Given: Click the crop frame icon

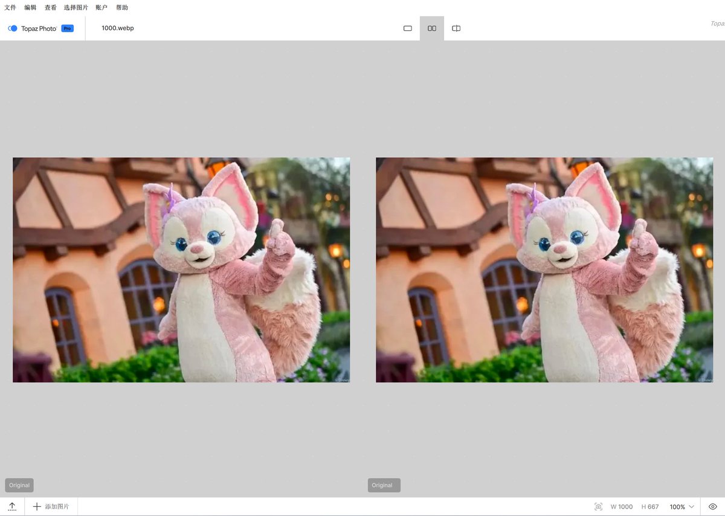Looking at the screenshot, I should click(x=598, y=506).
